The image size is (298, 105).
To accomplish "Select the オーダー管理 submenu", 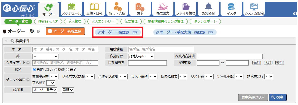I will tap(18, 21).
